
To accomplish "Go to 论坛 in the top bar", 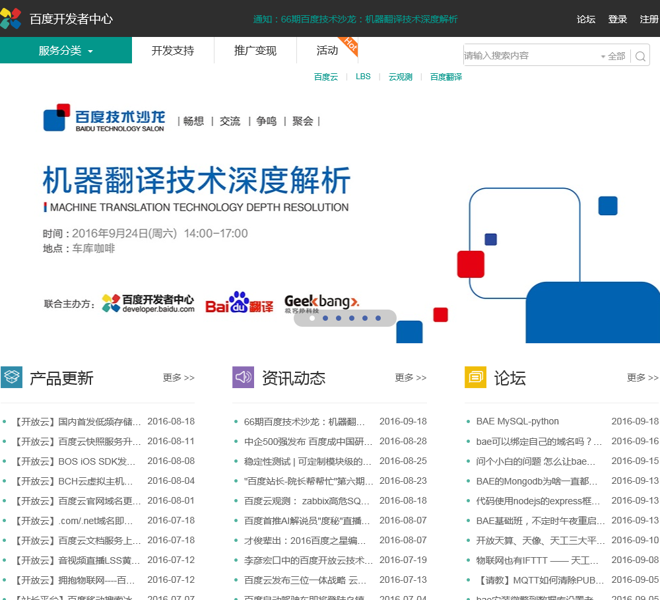I will click(x=586, y=19).
